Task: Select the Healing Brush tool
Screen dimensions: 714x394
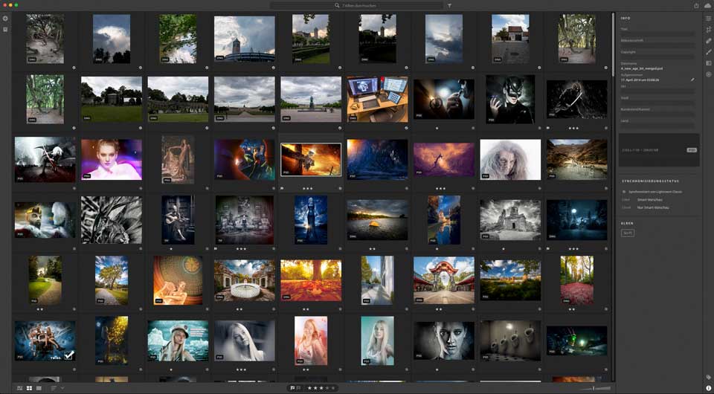Action: click(x=708, y=41)
